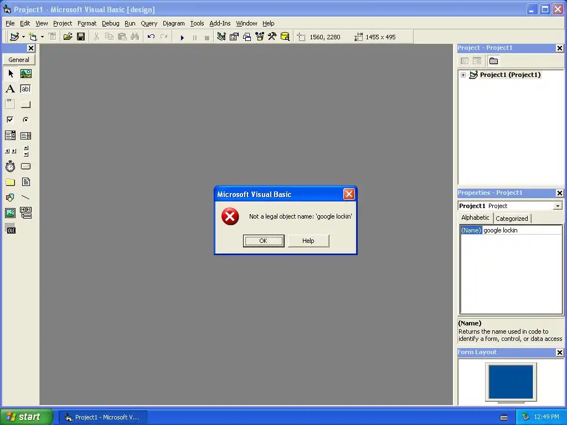Switch to the Alphabetic properties tab
This screenshot has width=567, height=425.
click(475, 217)
